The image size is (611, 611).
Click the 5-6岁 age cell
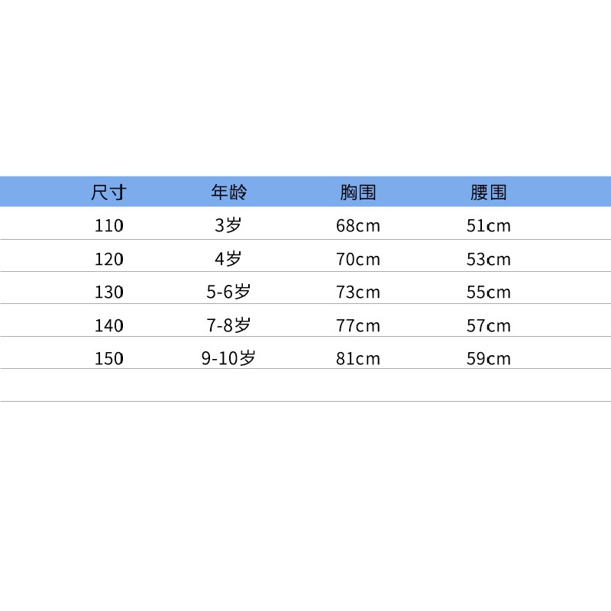(228, 292)
